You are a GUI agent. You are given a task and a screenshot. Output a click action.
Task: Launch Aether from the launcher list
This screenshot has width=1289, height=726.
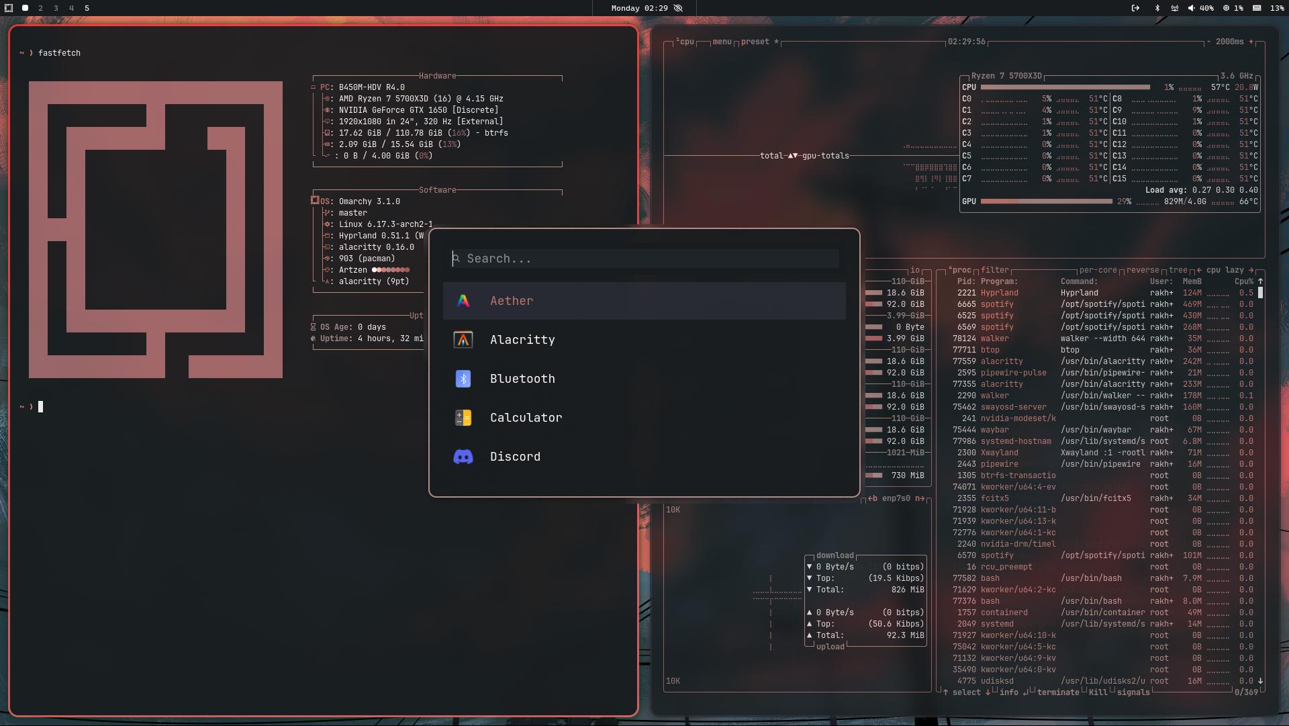pyautogui.click(x=644, y=301)
